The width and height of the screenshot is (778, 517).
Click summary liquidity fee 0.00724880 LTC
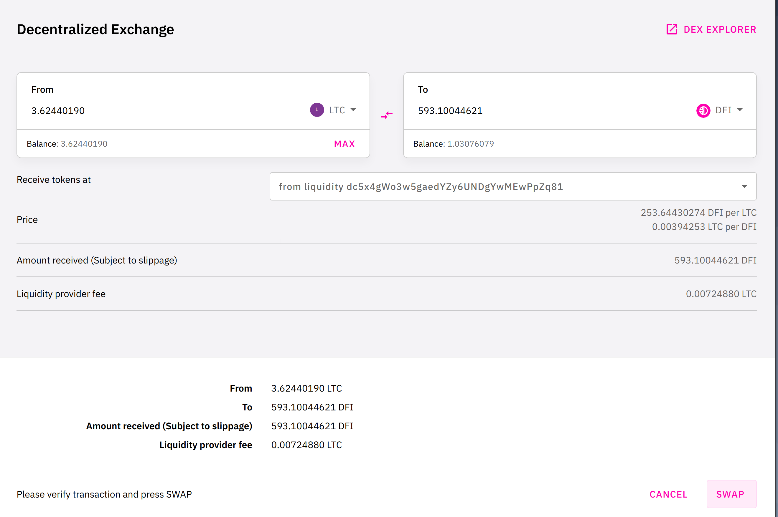(306, 445)
